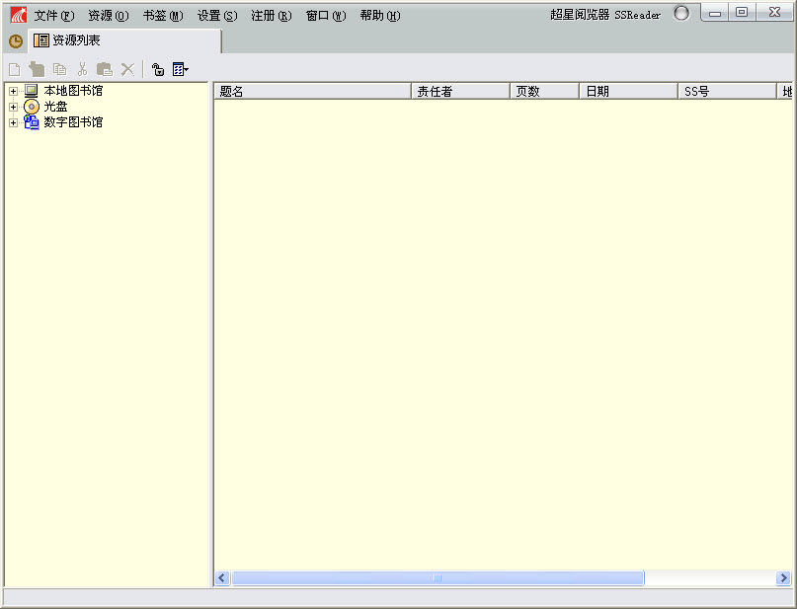Viewport: 797px width, 609px height.
Task: Sort list by 题名 column header
Action: [x=311, y=92]
